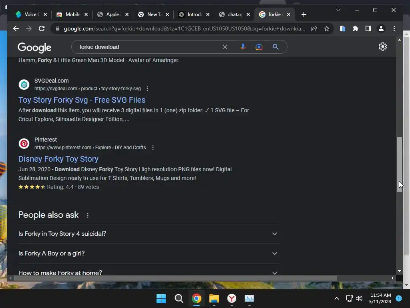This screenshot has width=410, height=308.
Task: Click the page scrollbar's down arrow
Action: [x=399, y=271]
